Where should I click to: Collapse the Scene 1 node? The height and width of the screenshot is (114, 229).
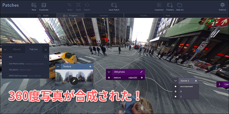(175, 81)
